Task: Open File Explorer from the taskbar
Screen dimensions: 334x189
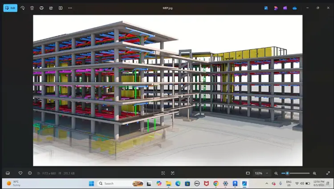Action: coord(168,184)
